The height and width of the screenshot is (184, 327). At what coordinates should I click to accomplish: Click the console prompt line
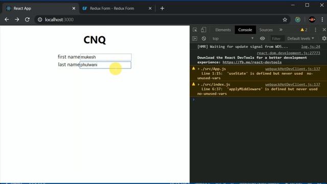click(x=259, y=100)
